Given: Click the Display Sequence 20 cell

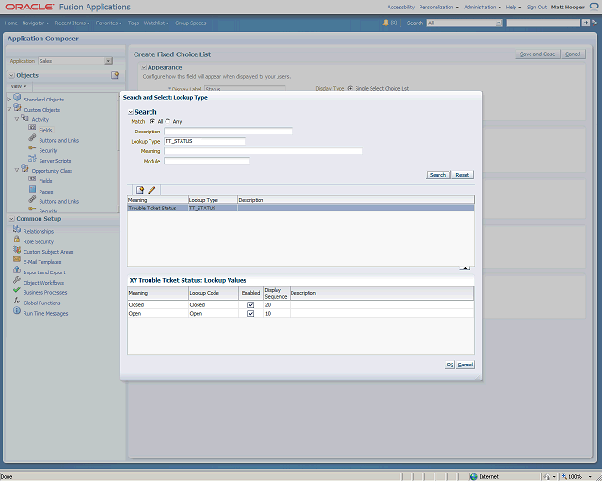Looking at the screenshot, I should [x=277, y=305].
